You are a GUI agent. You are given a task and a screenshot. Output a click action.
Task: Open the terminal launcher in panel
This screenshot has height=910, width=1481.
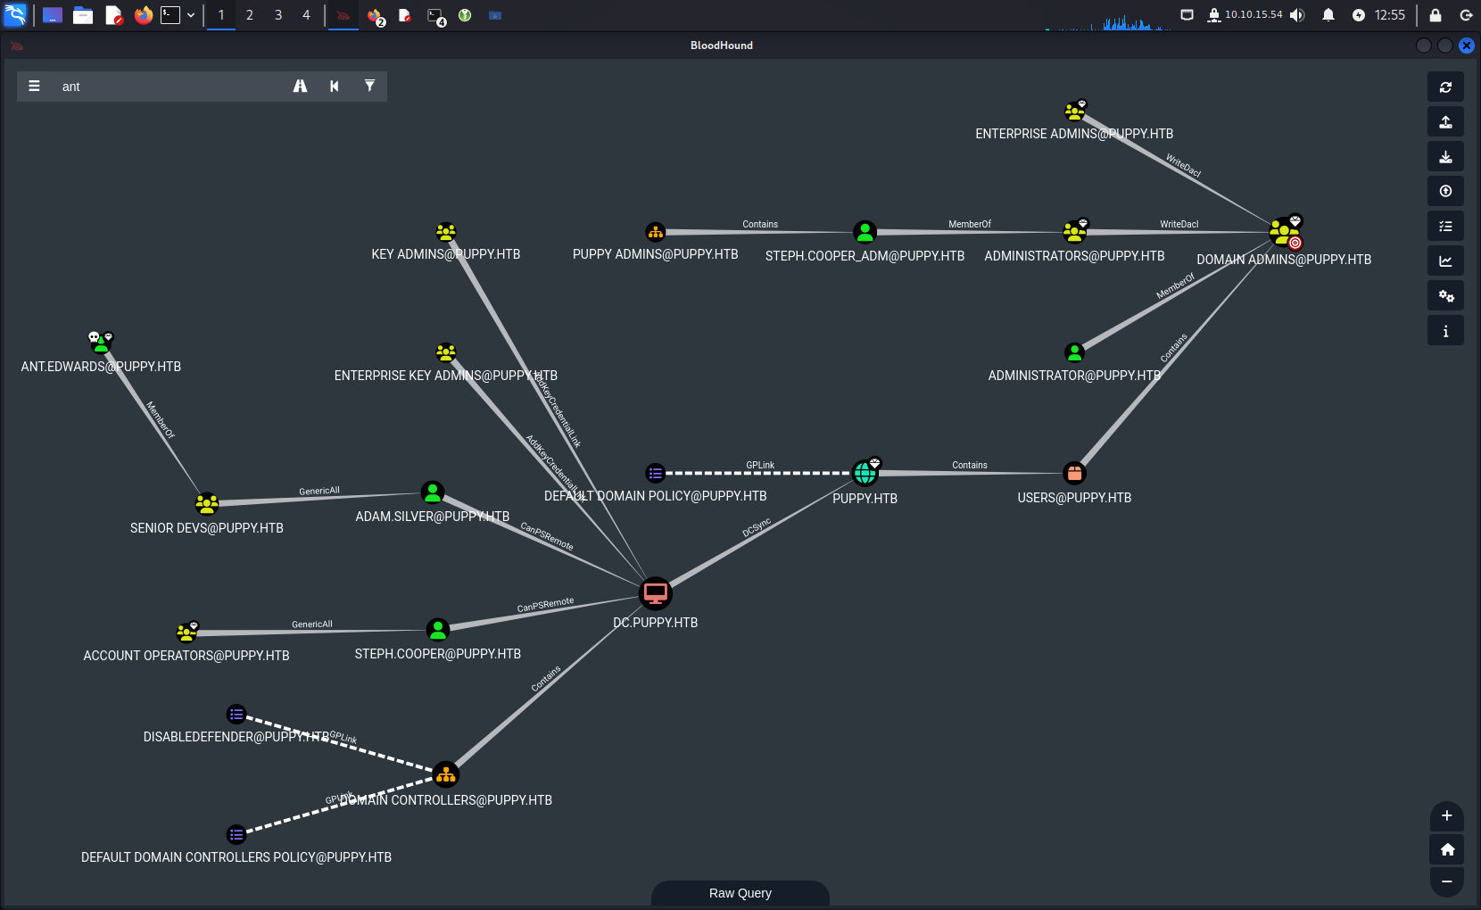pos(170,15)
